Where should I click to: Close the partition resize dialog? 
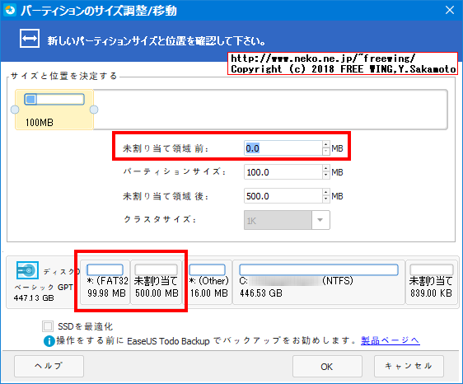pyautogui.click(x=450, y=10)
